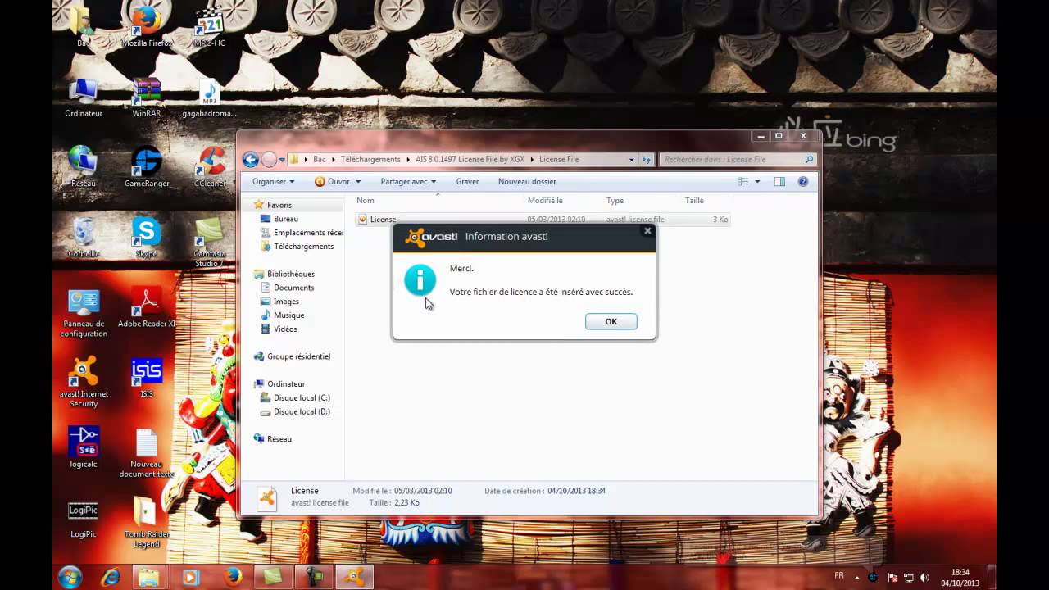Open the Windows Start menu
Viewport: 1049px width, 590px height.
coord(70,577)
